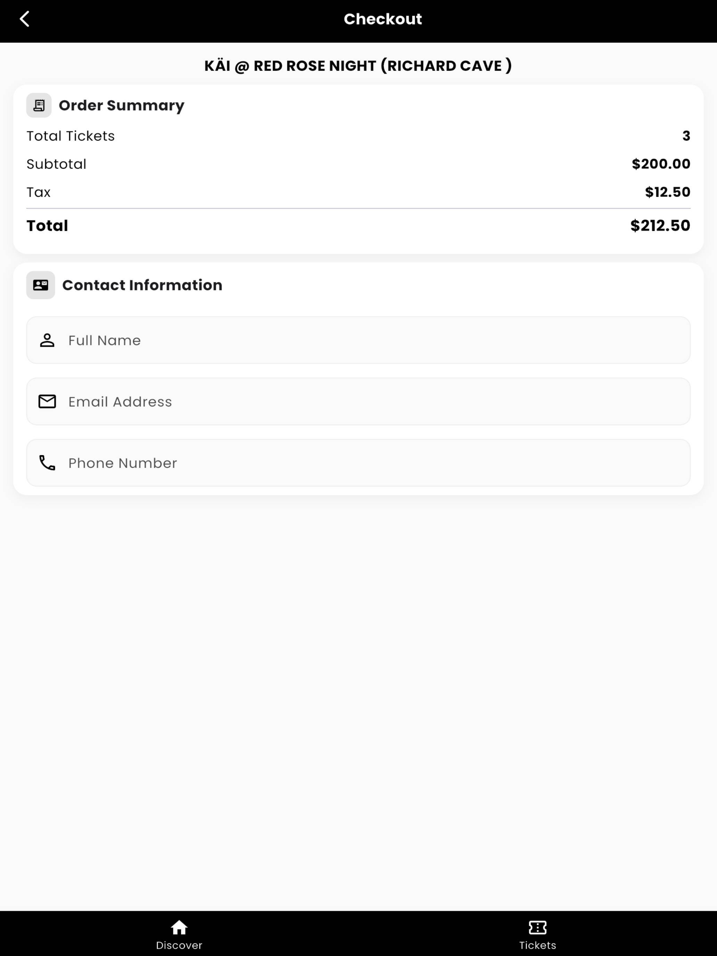Tap the $12.50 tax value

668,192
